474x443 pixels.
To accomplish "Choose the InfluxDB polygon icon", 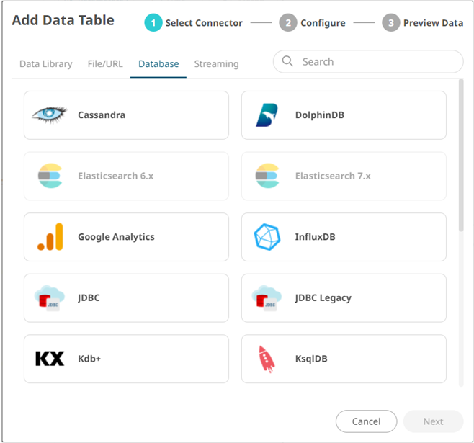I will click(267, 237).
